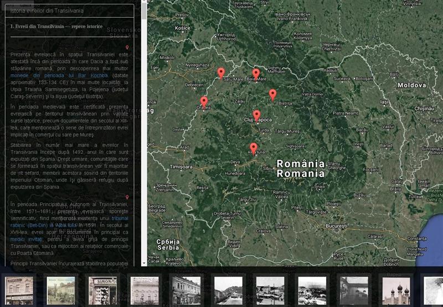Follow the 'medici invitați' link
The height and width of the screenshot is (307, 443).
27,240
